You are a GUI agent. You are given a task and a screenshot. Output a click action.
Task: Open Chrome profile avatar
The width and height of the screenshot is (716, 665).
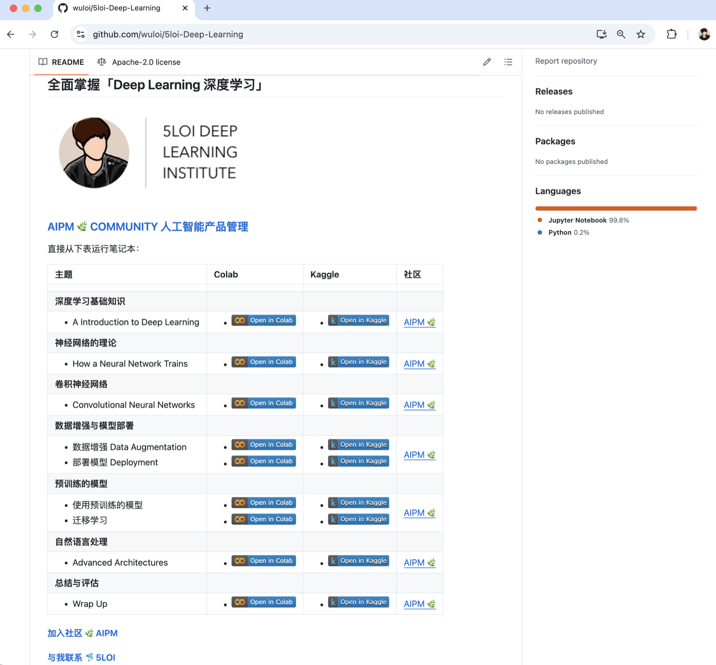704,34
